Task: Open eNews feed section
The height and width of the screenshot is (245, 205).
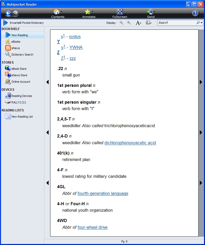Action: tap(16, 48)
